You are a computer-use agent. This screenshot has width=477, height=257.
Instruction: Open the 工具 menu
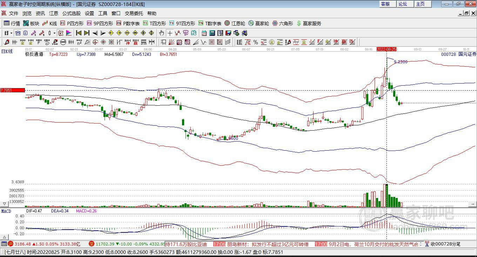coord(103,13)
